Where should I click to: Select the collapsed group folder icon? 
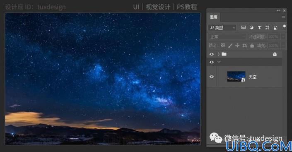pos(224,54)
